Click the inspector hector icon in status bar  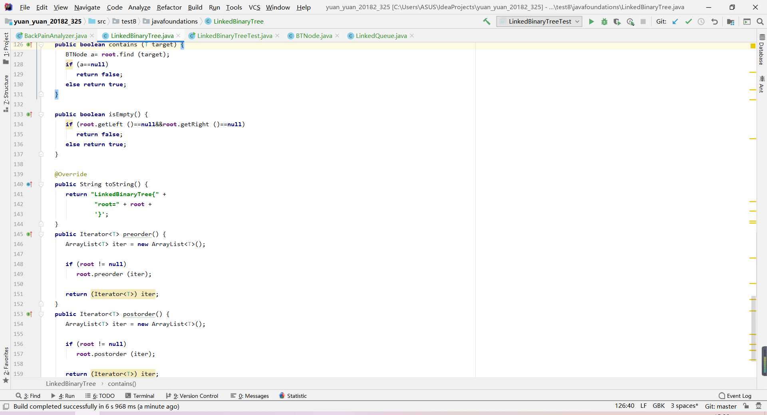[x=759, y=406]
